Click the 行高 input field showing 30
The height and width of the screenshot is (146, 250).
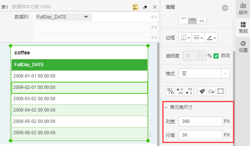[x=201, y=135]
